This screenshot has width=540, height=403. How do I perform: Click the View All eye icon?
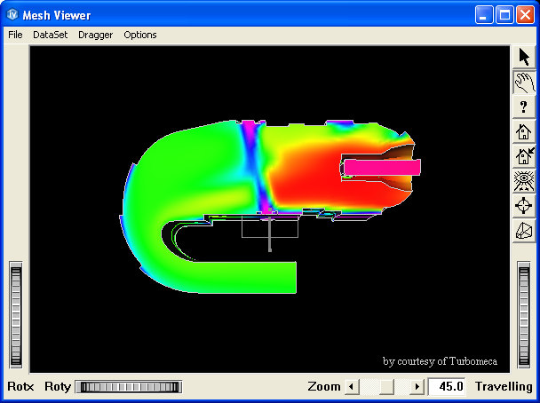(x=524, y=182)
